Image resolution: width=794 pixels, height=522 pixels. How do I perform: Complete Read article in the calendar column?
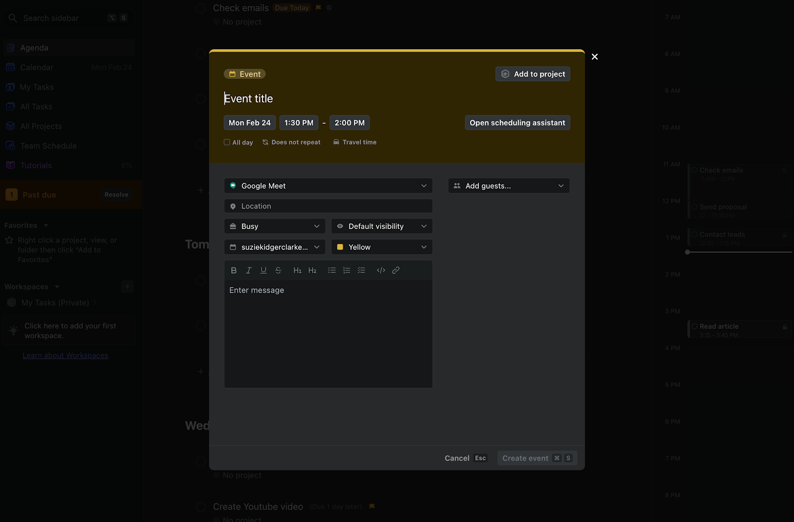[x=695, y=326]
